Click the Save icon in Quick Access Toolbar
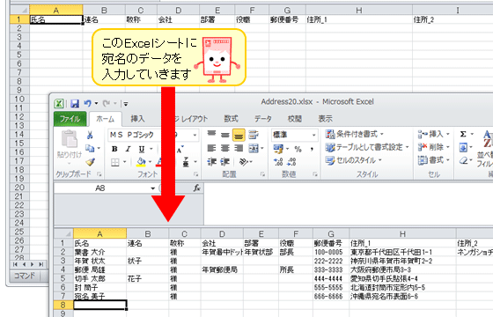The image size is (493, 317). click(75, 104)
